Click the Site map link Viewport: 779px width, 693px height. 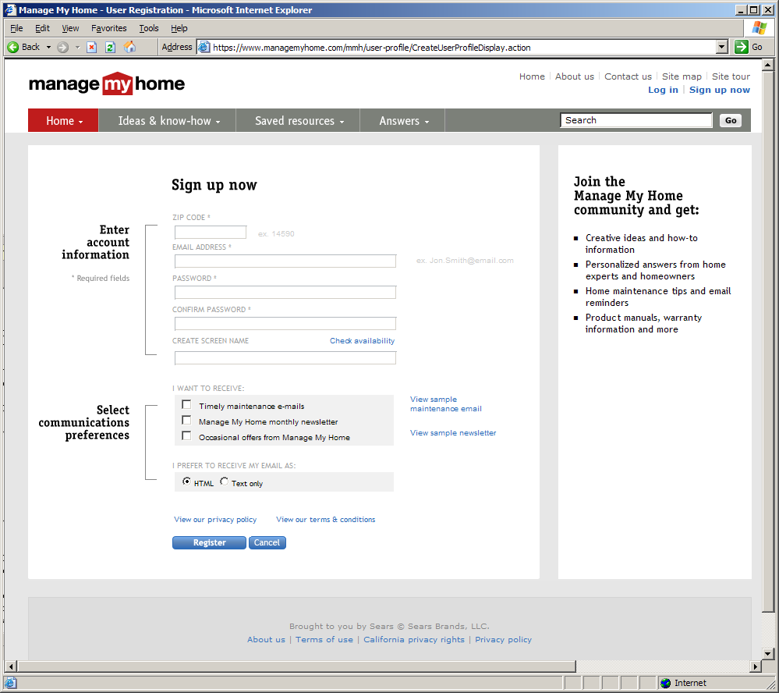[x=682, y=76]
